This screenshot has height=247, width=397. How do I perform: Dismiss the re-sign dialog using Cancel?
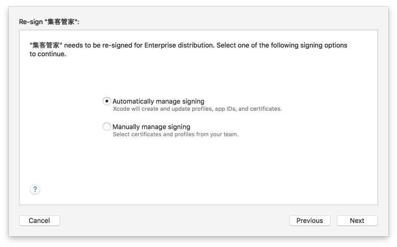39,220
